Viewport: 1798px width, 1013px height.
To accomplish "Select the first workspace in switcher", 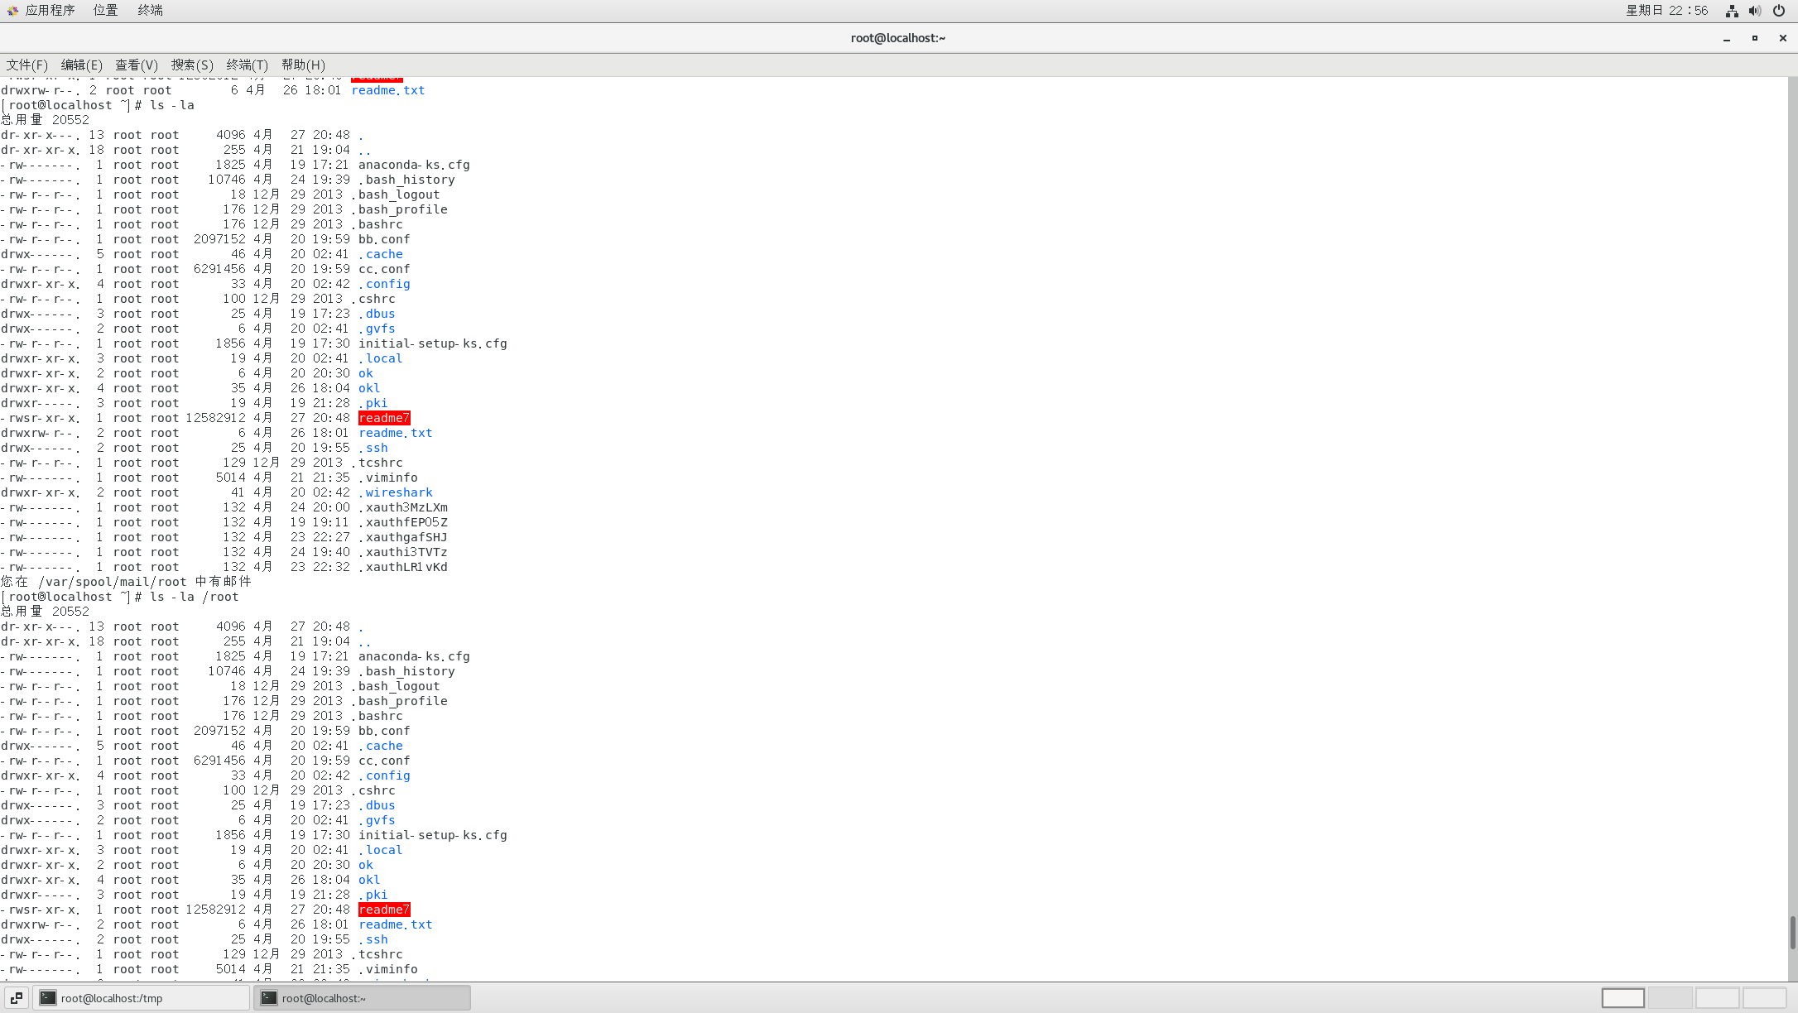I will 1623,998.
